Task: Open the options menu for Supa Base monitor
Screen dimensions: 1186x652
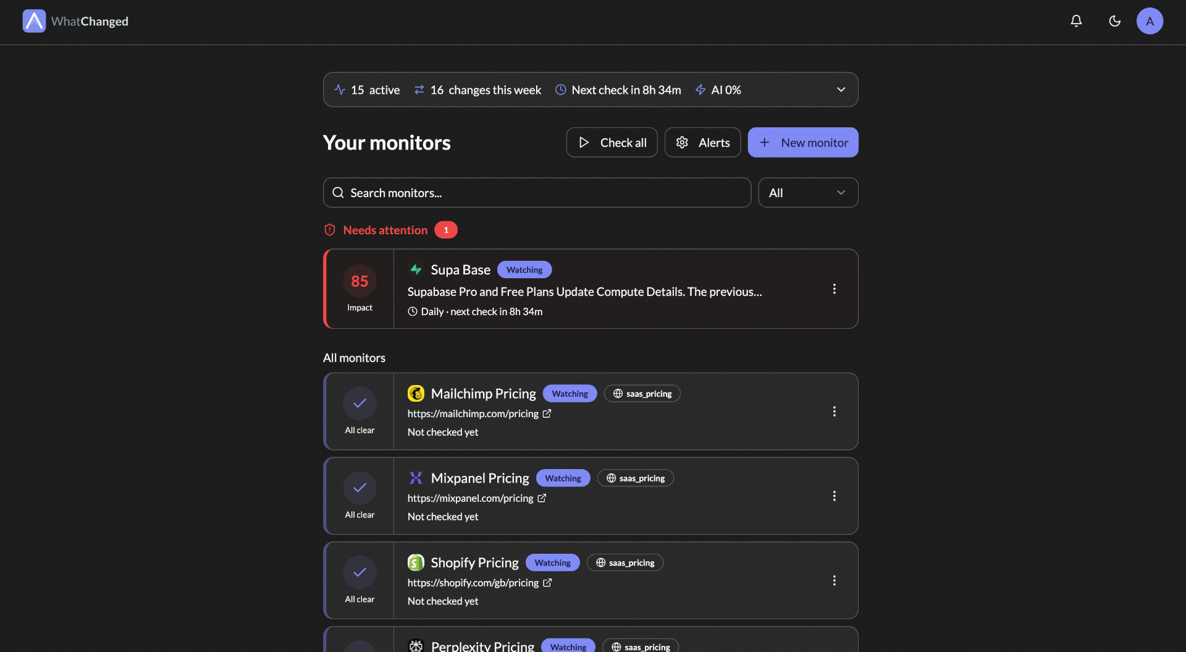Action: click(x=834, y=289)
